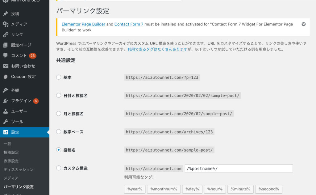This screenshot has width=316, height=195.
Task: Insert the %day% tag
Action: tap(192, 189)
